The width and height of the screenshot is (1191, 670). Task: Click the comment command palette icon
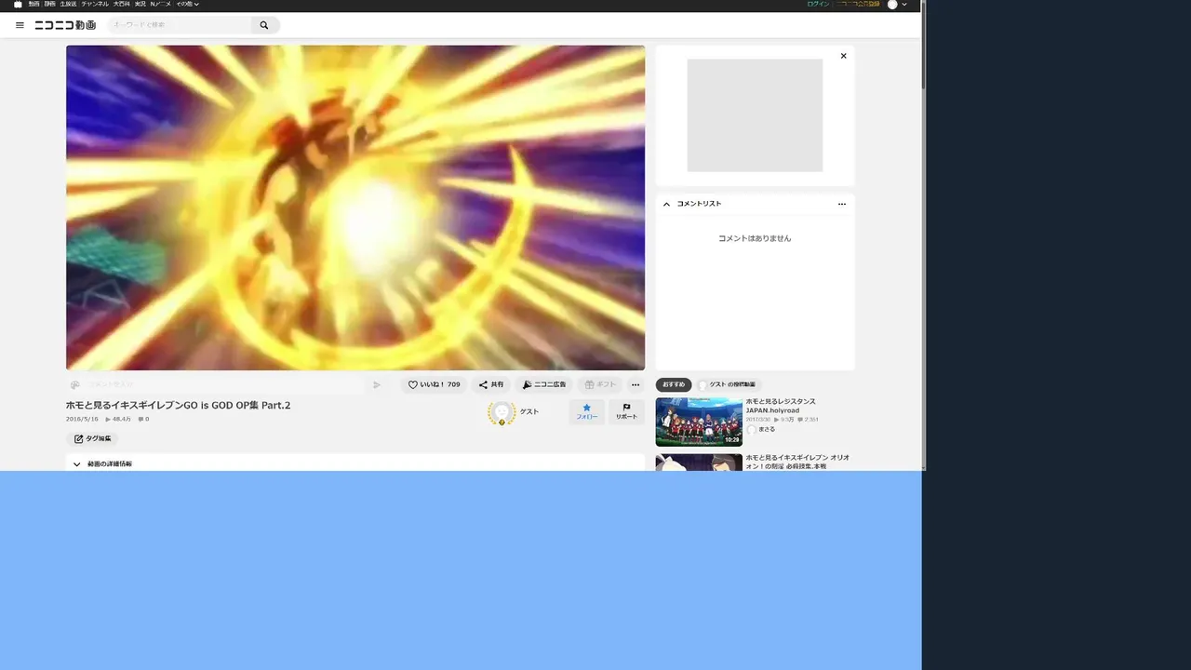(75, 384)
